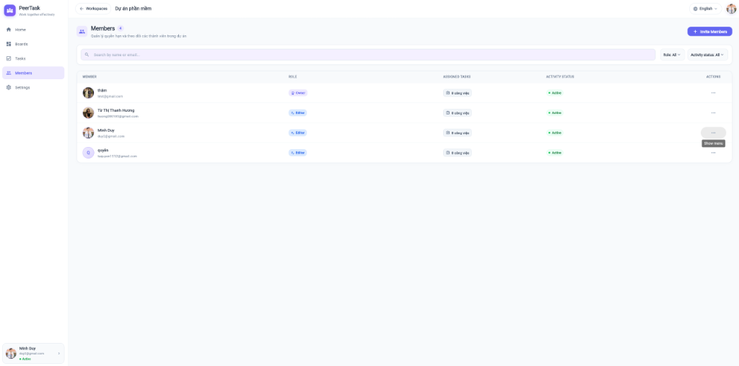Select member name Minh Duy in table
The image size is (739, 366).
[x=106, y=130]
